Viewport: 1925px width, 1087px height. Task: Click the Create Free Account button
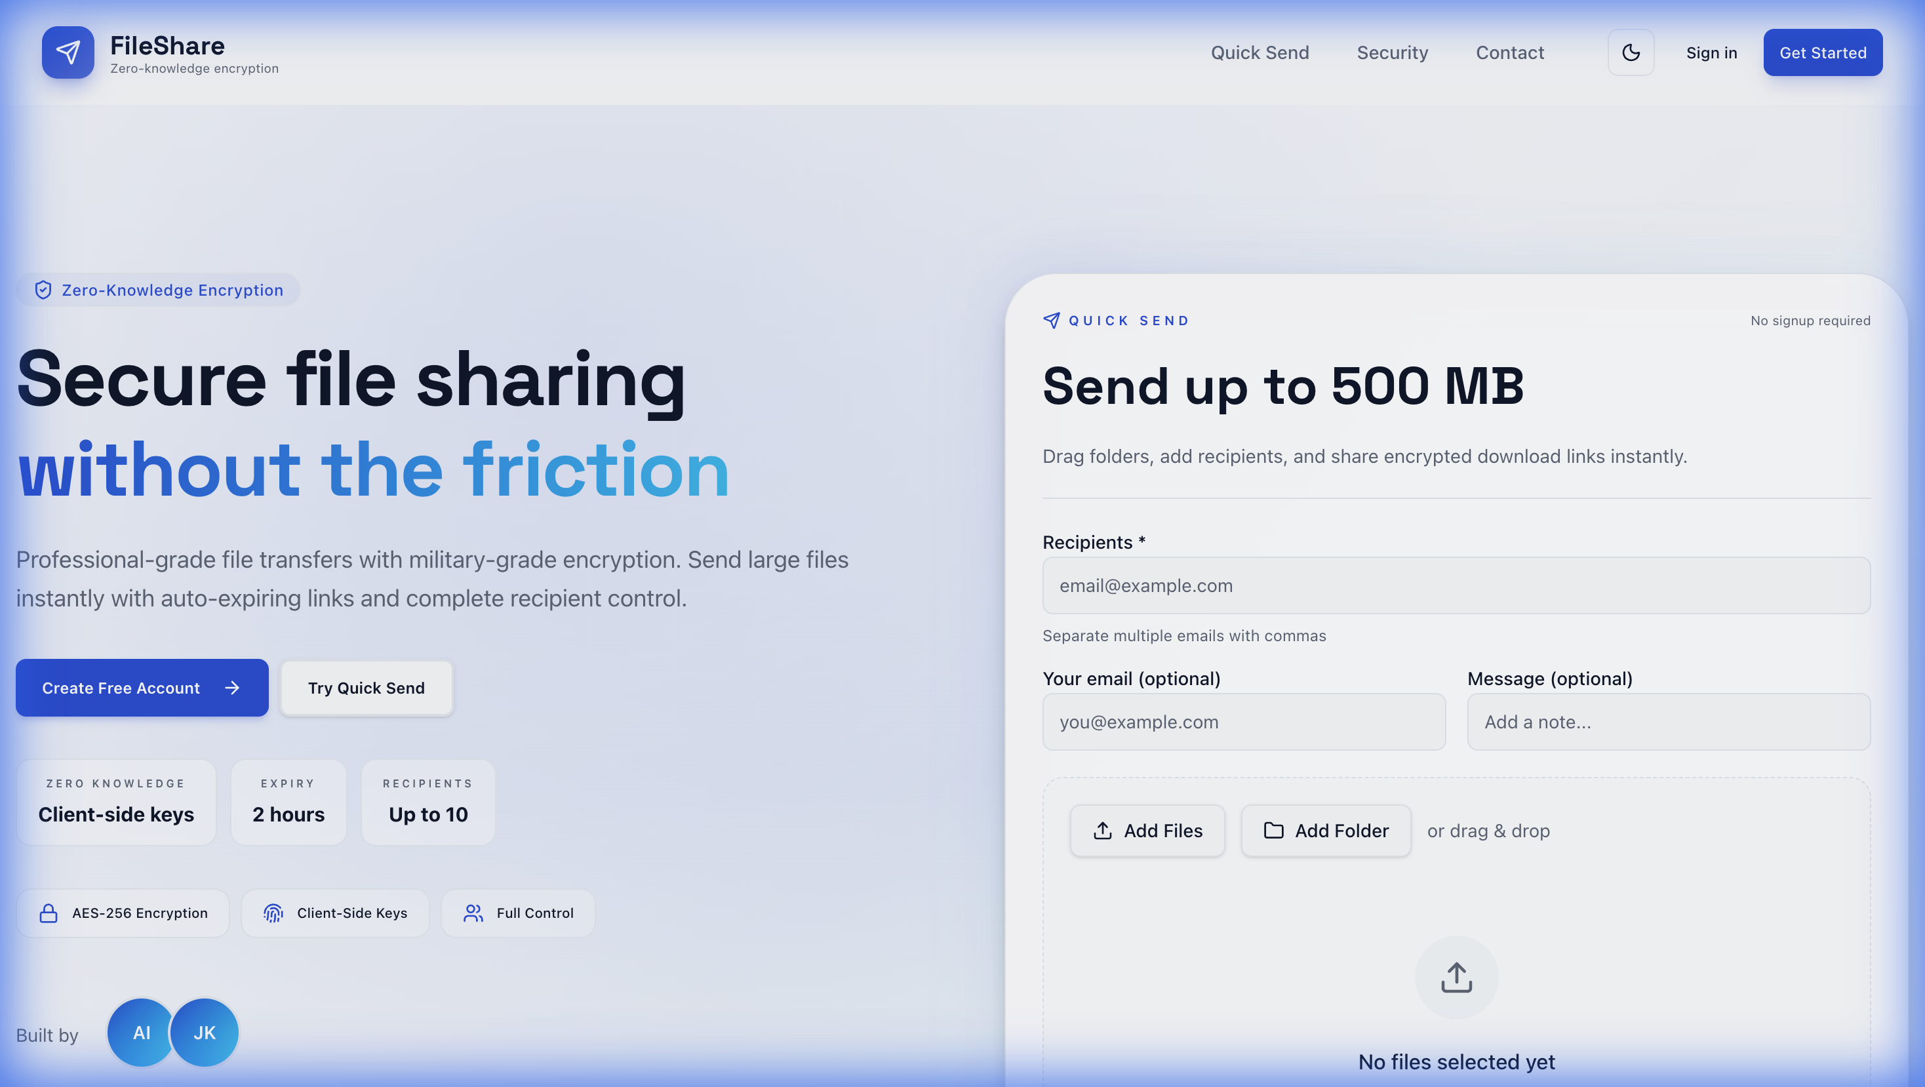142,687
